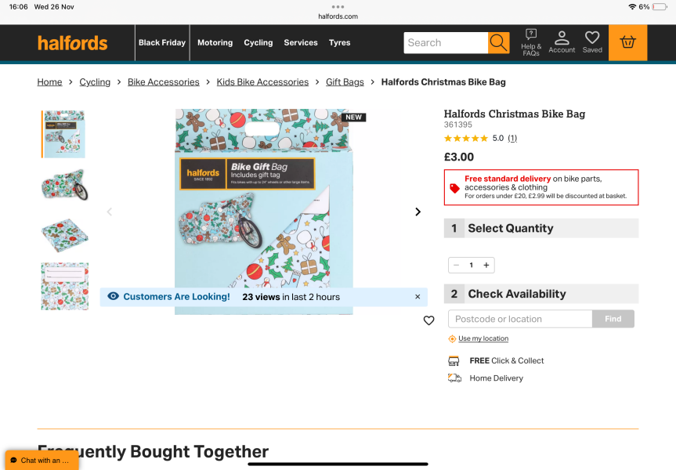
Task: Click the orange search magnifier button
Action: point(498,42)
